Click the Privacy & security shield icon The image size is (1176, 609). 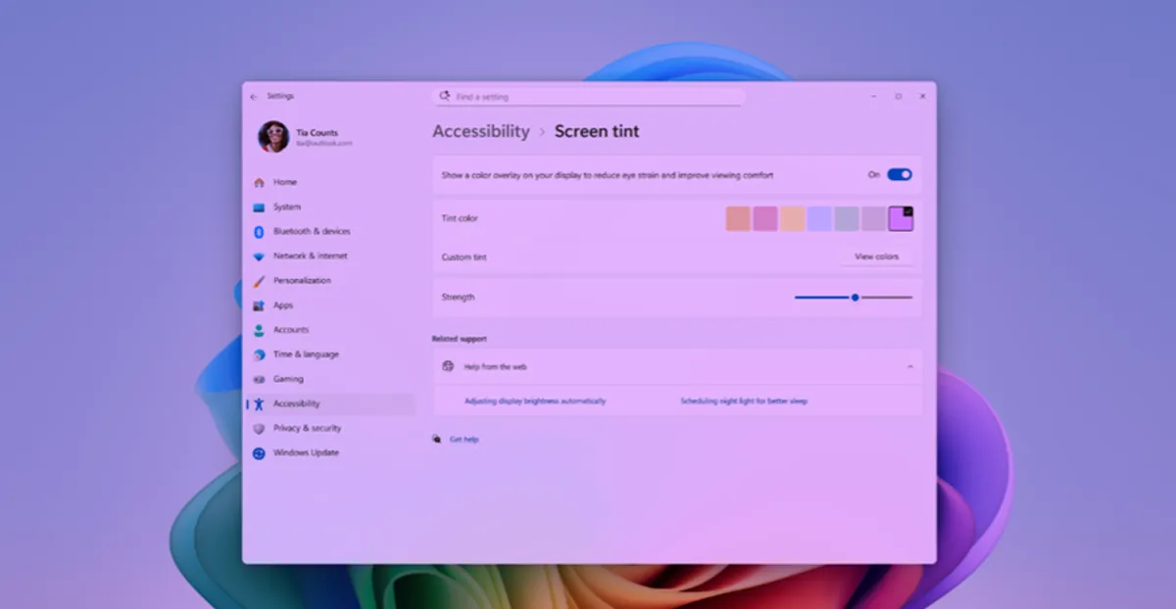259,429
